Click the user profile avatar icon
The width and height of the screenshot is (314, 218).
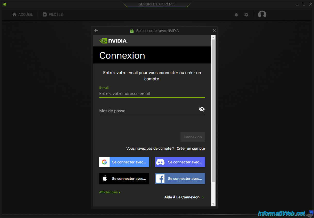[262, 14]
